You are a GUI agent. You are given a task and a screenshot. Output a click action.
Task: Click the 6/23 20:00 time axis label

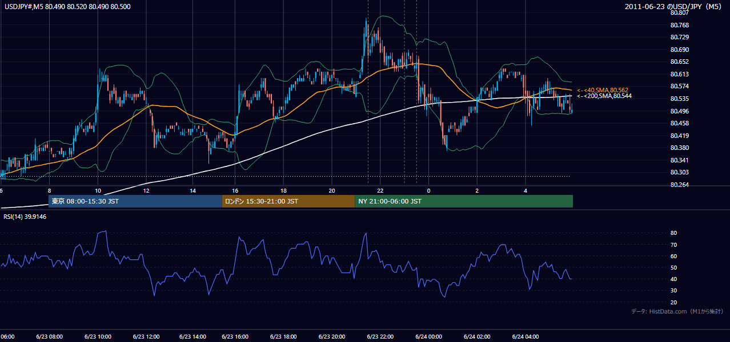[331, 337]
